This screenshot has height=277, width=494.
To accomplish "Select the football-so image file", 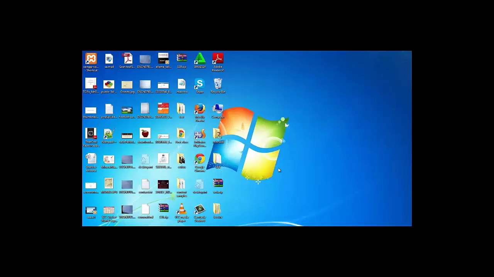I will click(x=127, y=110).
